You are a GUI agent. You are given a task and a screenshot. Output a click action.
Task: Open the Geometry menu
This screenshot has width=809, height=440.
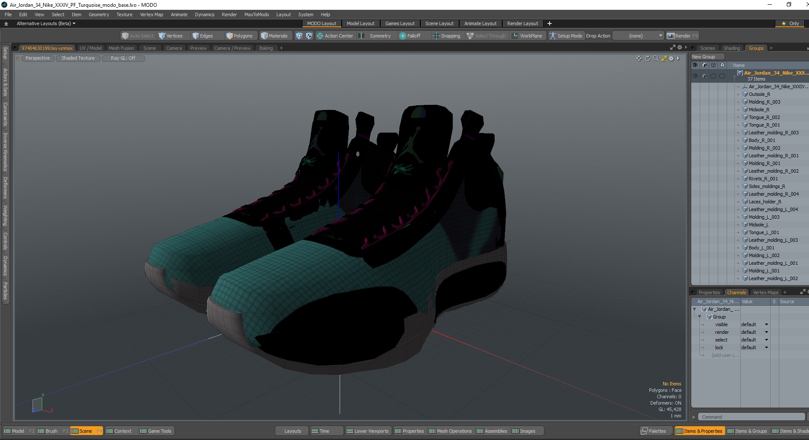point(99,14)
